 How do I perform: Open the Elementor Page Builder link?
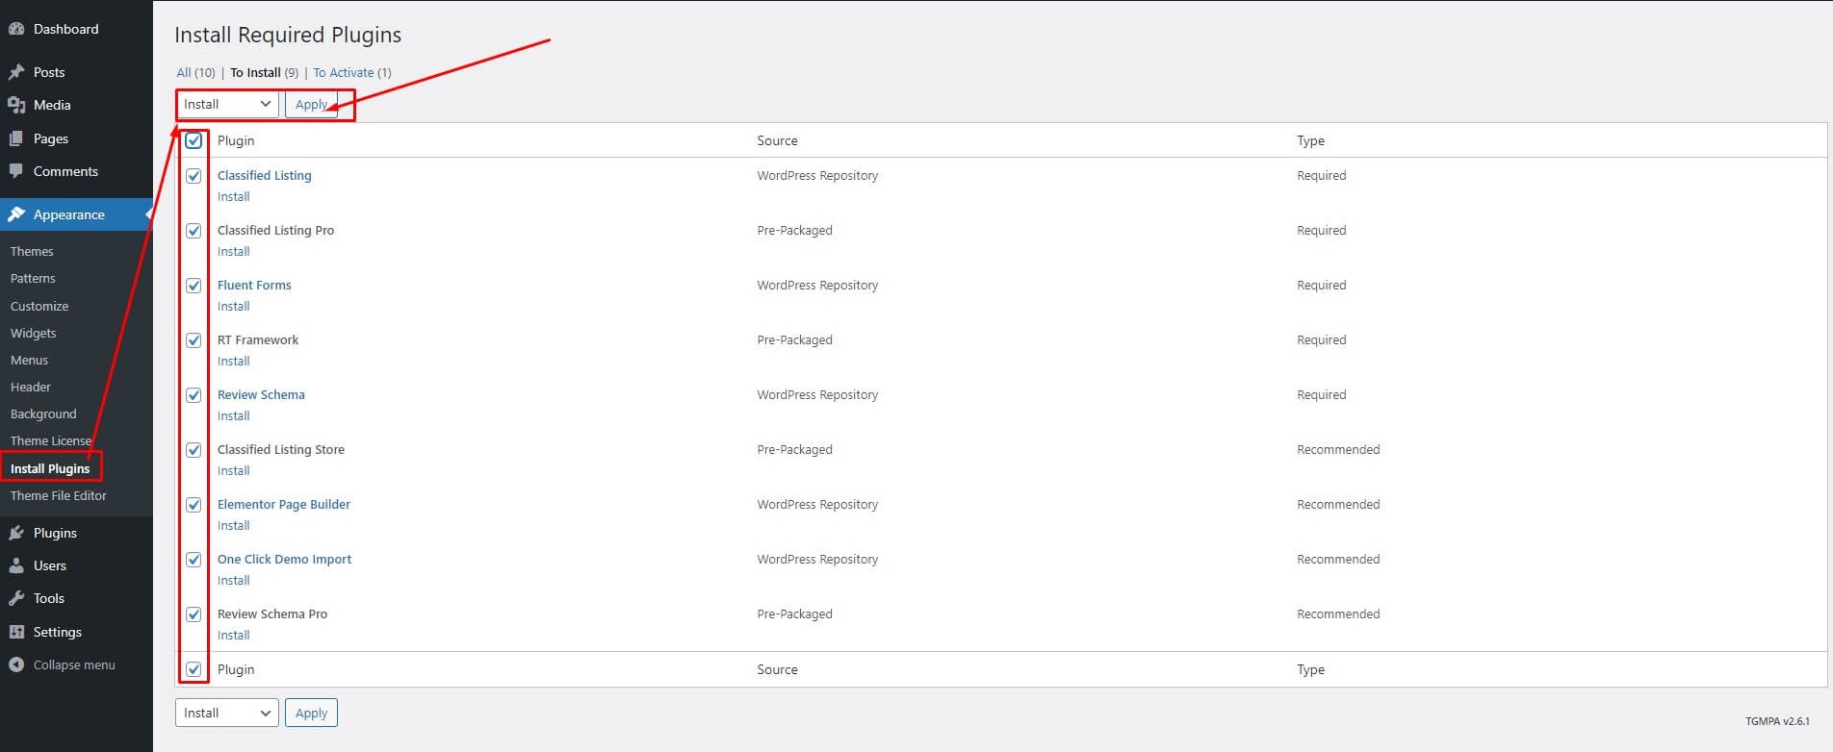[x=284, y=504]
